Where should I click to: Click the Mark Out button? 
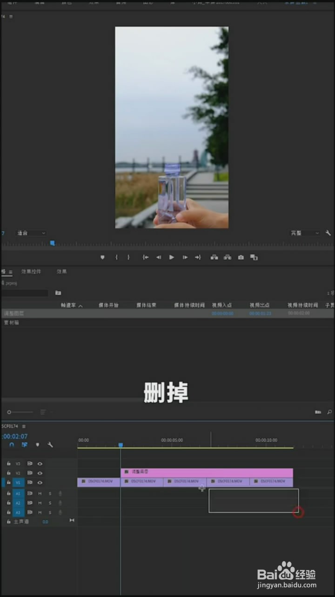(129, 257)
